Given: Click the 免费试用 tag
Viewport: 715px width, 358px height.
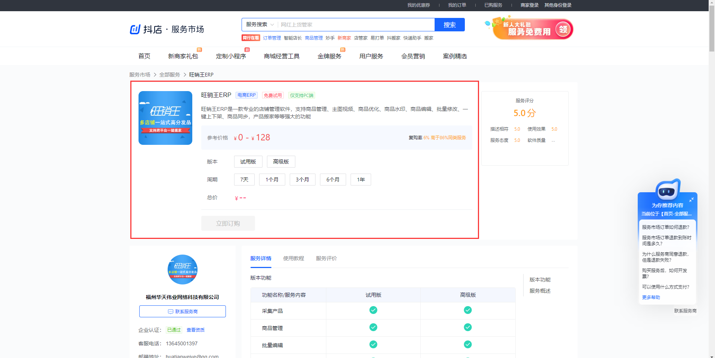Looking at the screenshot, I should click(273, 95).
